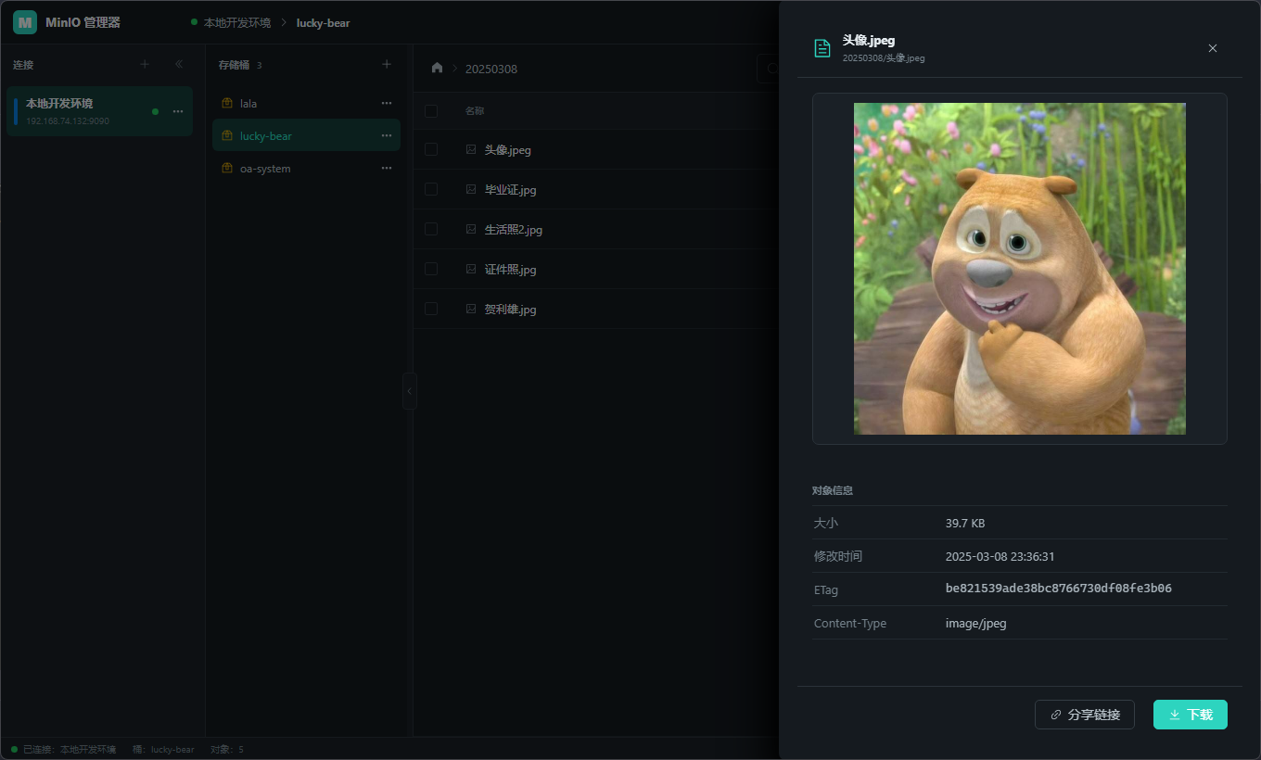The width and height of the screenshot is (1261, 760).
Task: Click the image icon beside 证件照.jpg
Action: pyautogui.click(x=471, y=269)
